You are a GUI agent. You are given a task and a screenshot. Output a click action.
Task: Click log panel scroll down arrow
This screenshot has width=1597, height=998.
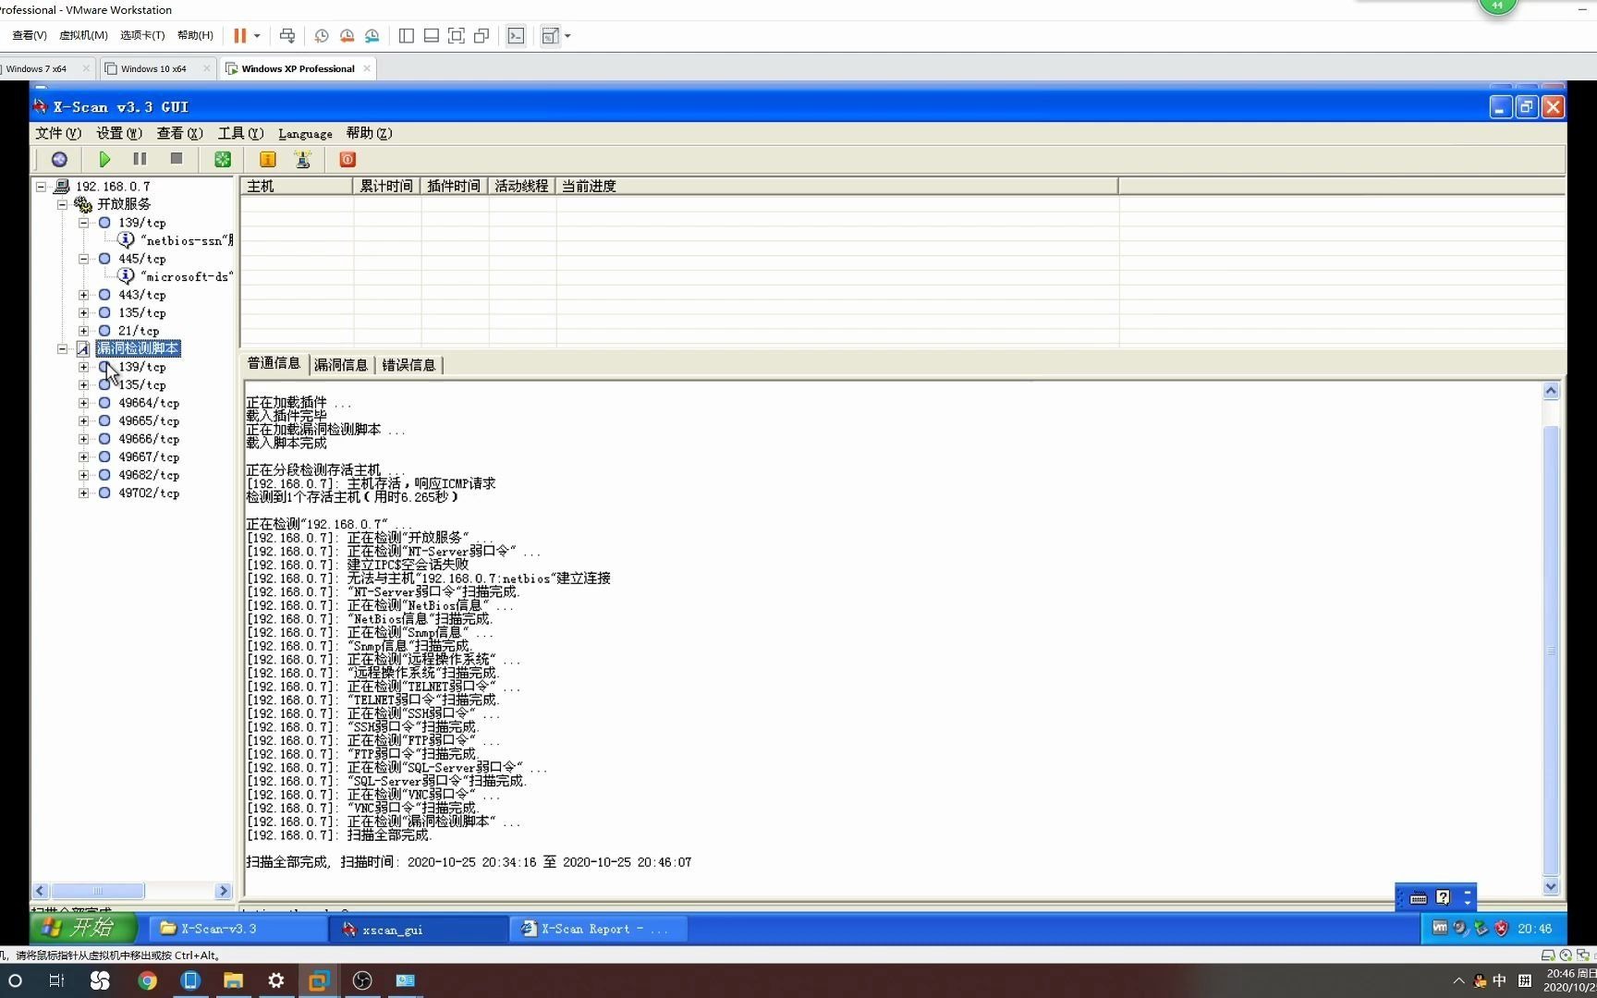pyautogui.click(x=1551, y=886)
